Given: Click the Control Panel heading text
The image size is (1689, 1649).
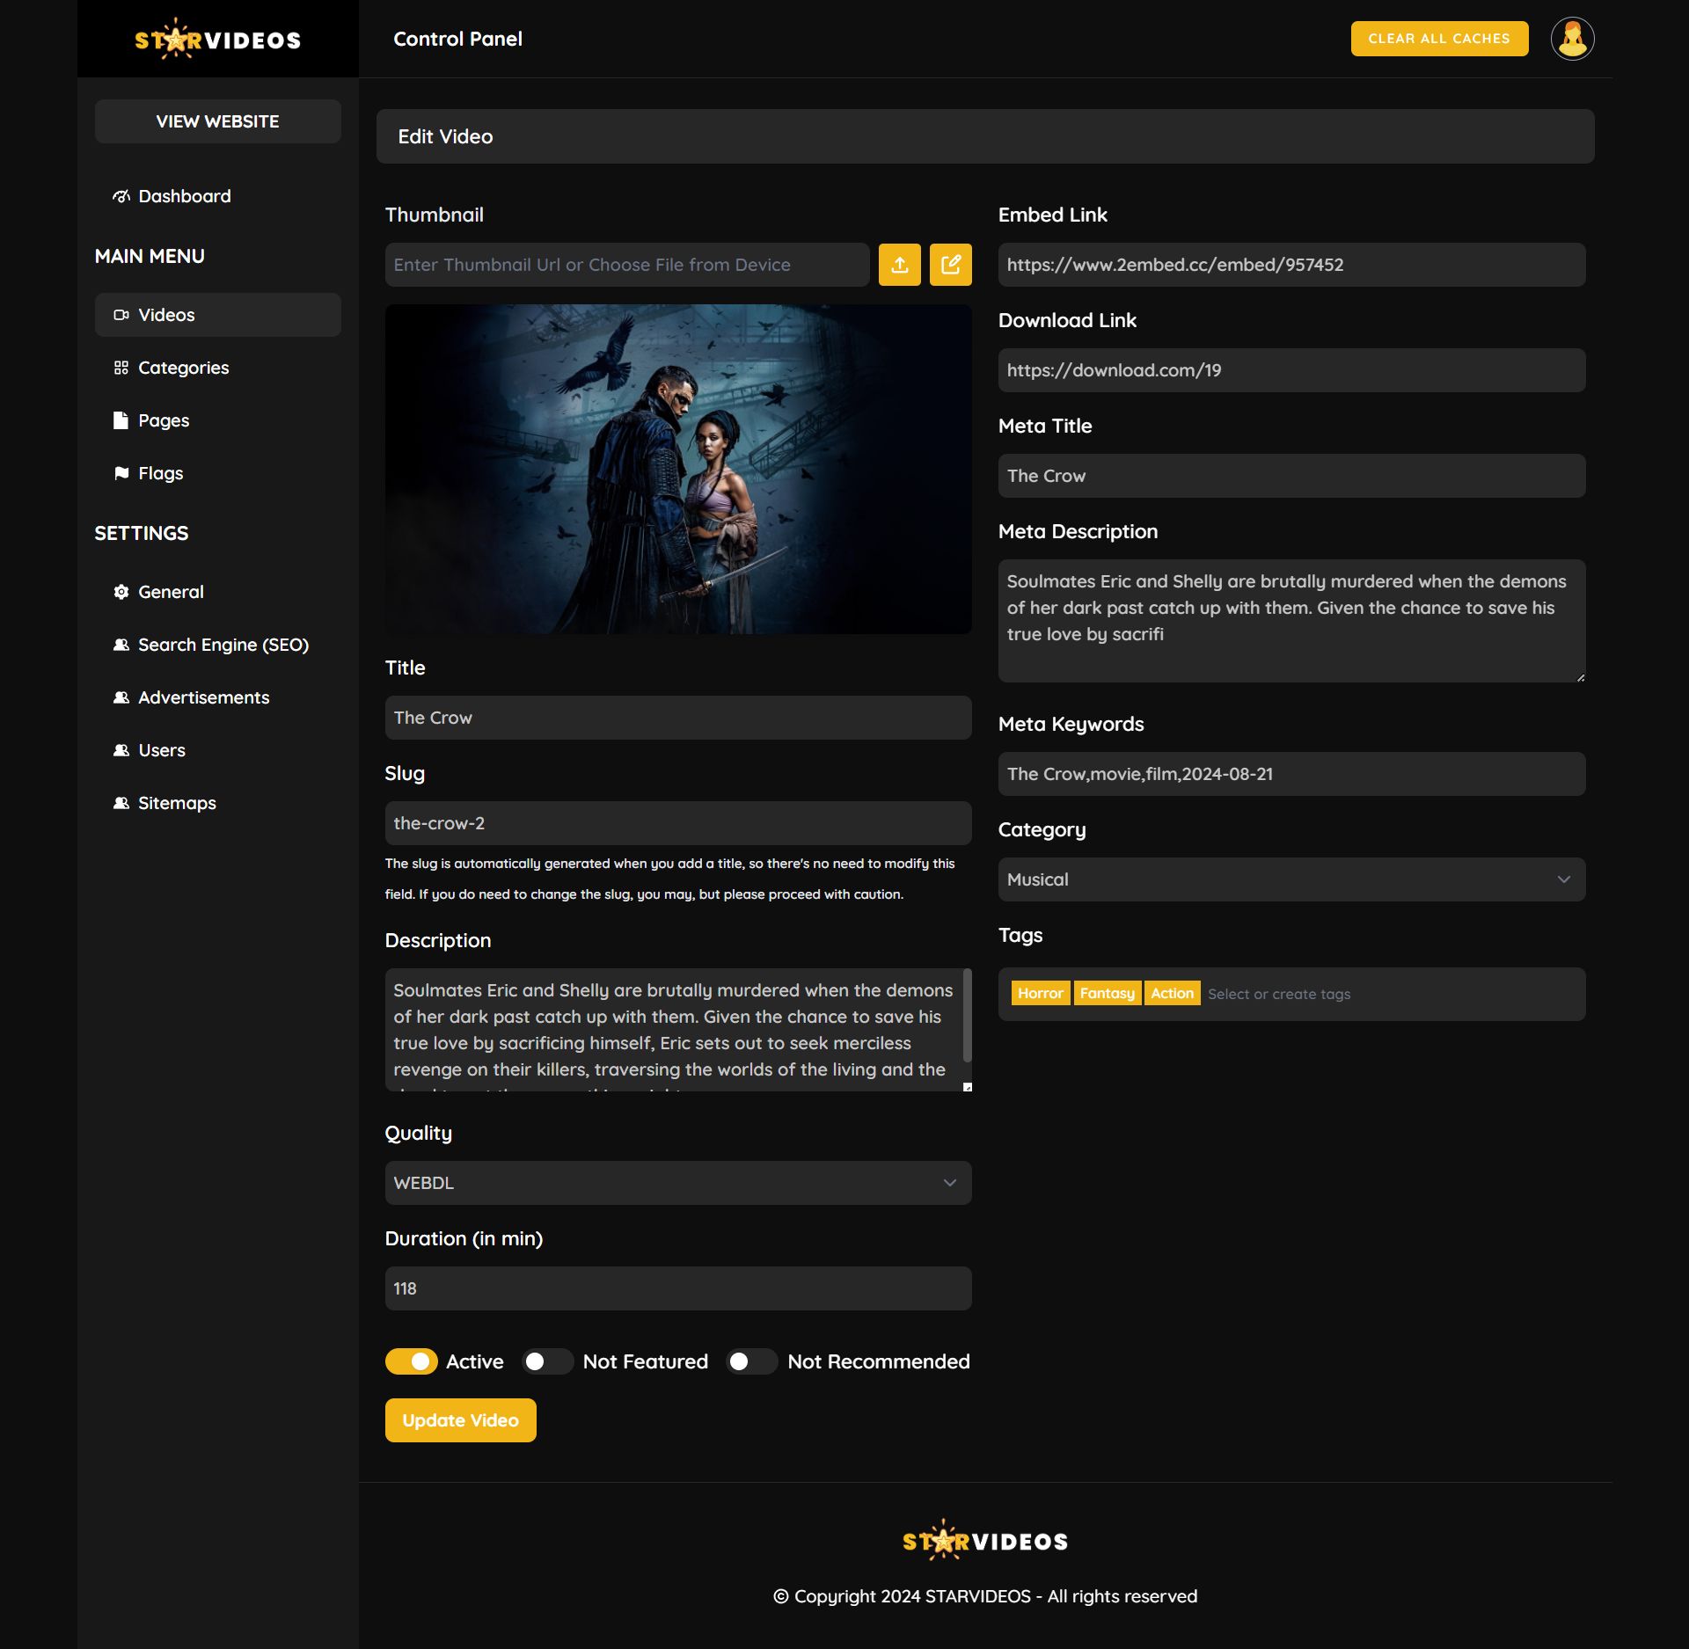Looking at the screenshot, I should point(457,39).
